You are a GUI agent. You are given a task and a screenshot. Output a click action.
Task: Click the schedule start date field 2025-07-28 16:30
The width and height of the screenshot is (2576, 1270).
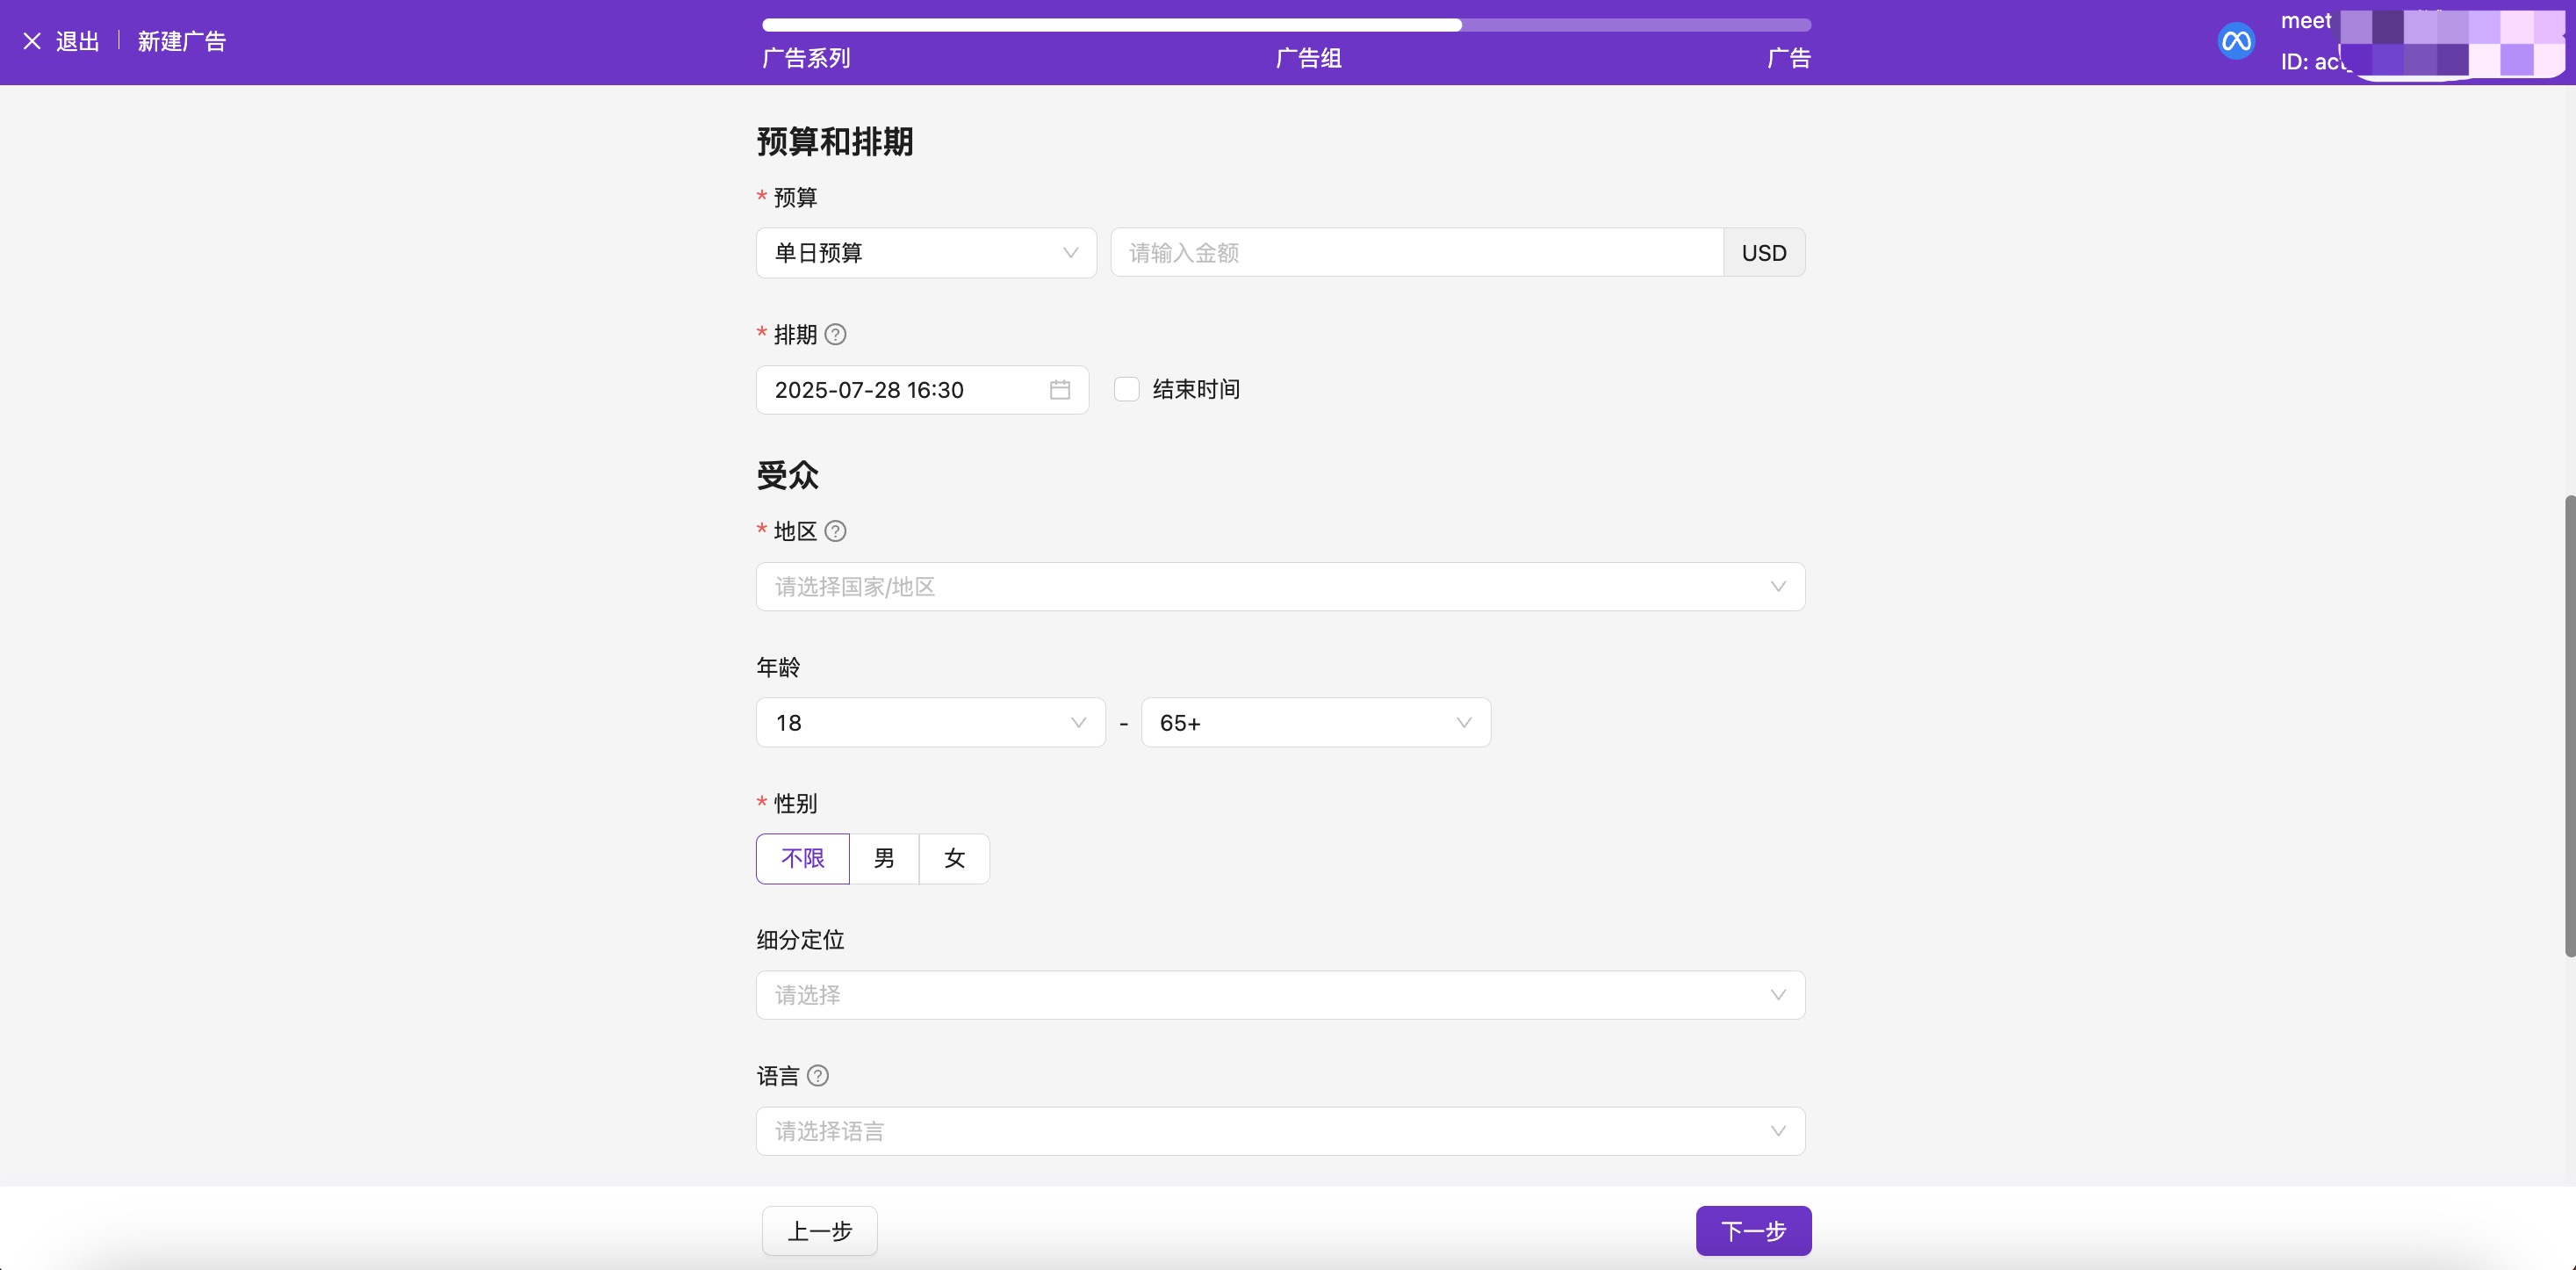(x=922, y=390)
